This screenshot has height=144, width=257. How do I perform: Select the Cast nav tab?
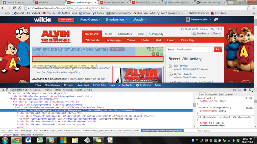(141, 34)
